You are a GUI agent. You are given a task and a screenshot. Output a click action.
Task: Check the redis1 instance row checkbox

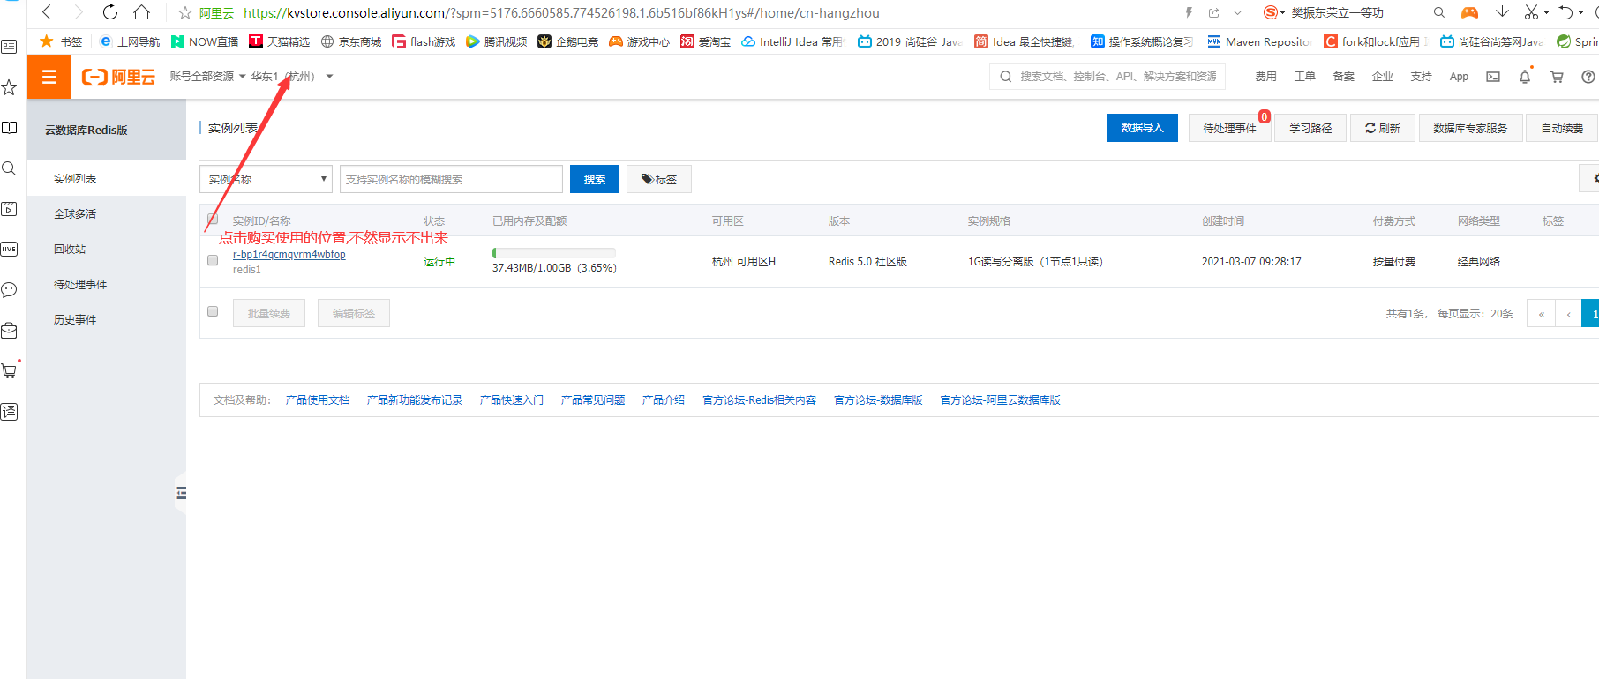[x=213, y=260]
